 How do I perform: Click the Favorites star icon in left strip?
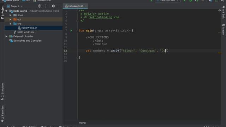click(2, 121)
